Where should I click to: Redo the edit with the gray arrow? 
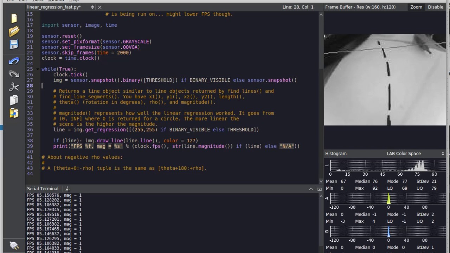[x=14, y=74]
